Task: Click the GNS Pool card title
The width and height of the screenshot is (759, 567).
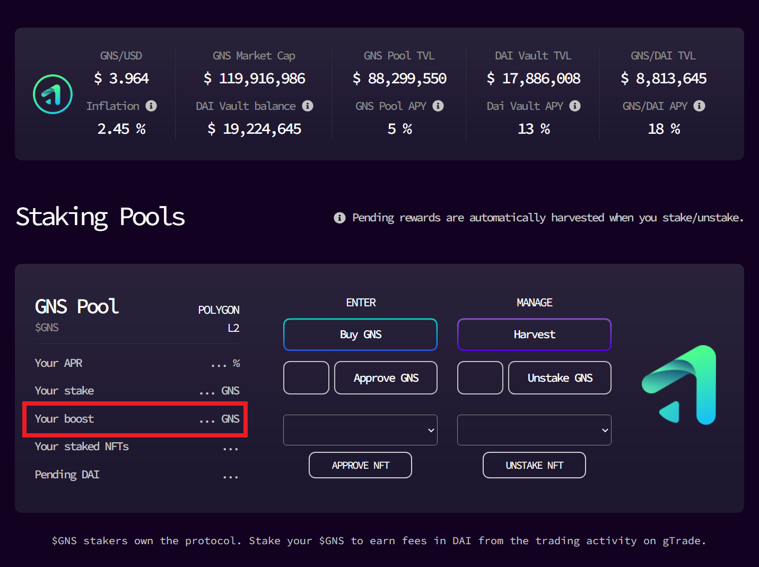Action: click(77, 307)
